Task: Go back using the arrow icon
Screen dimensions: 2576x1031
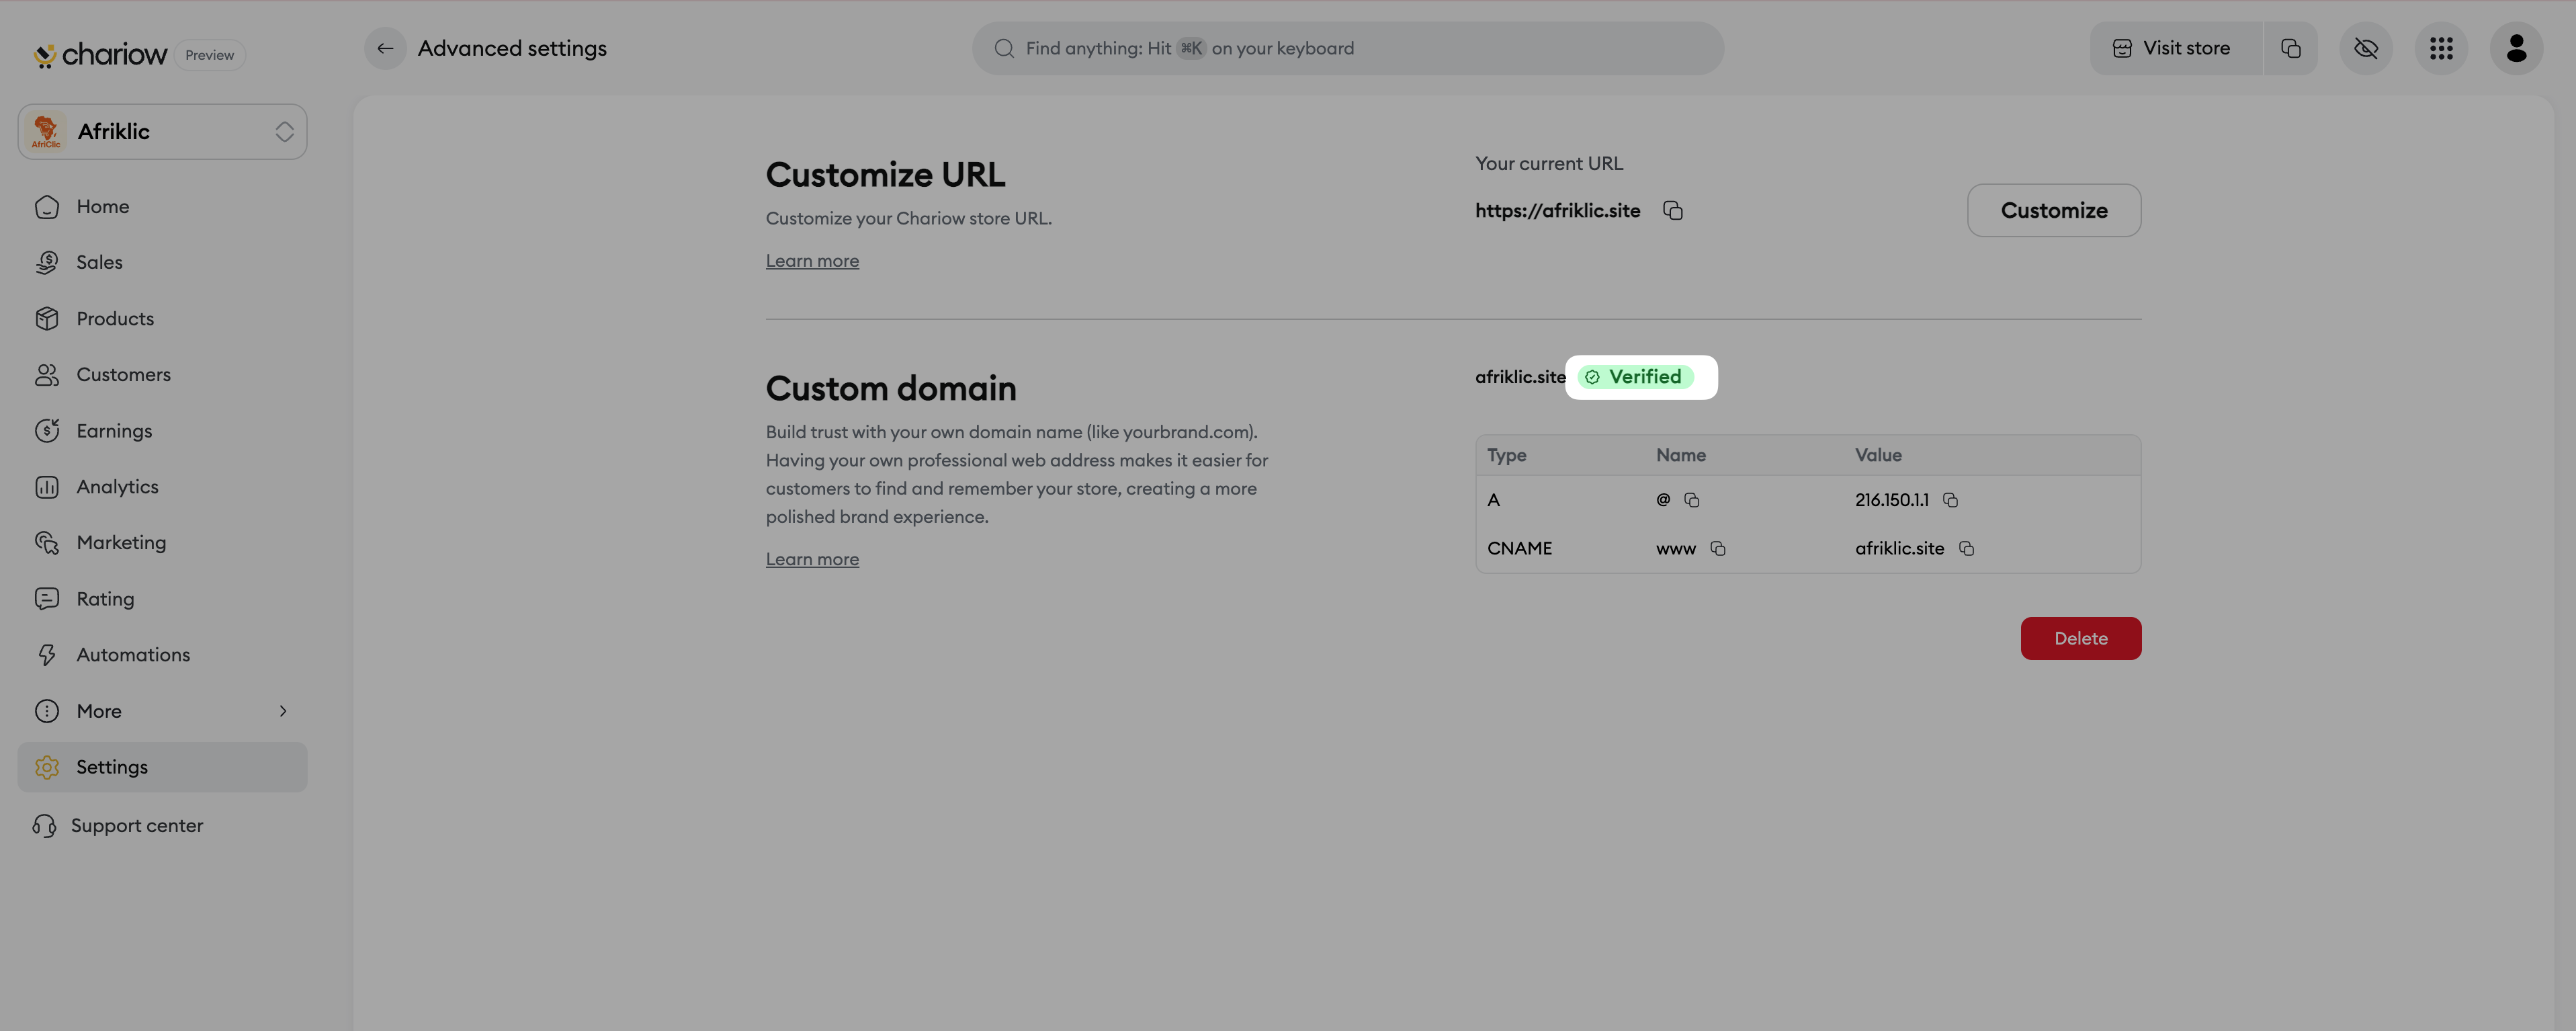Action: [385, 48]
